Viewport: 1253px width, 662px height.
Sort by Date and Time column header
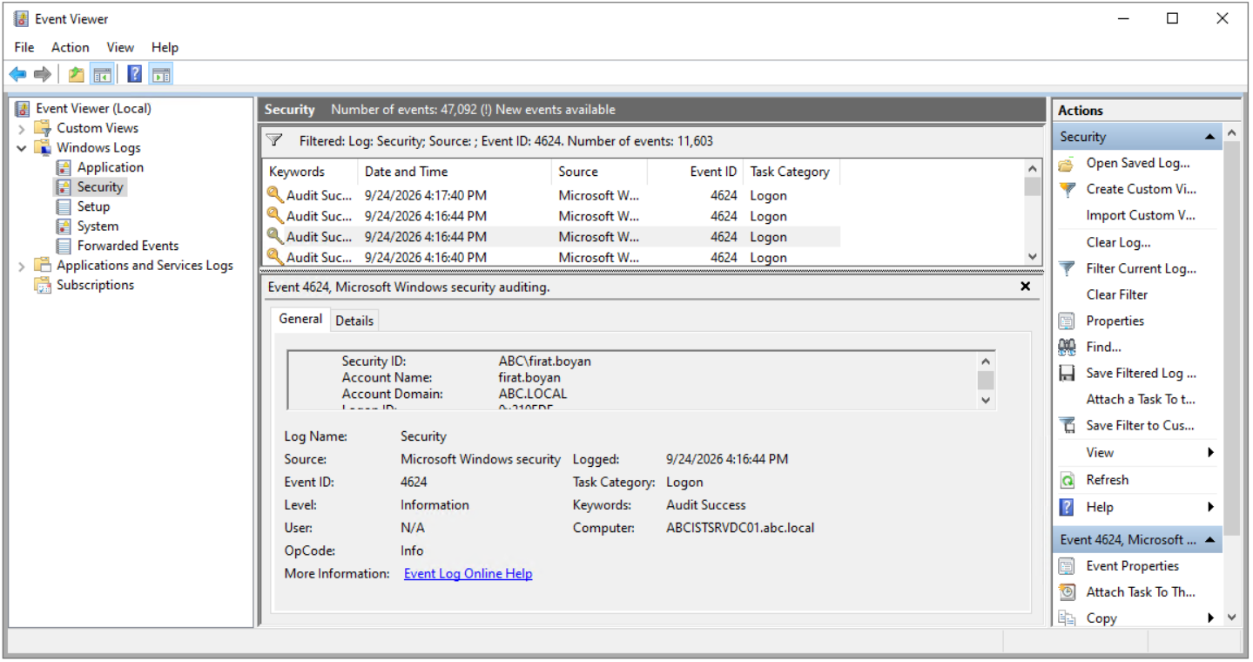pos(455,172)
